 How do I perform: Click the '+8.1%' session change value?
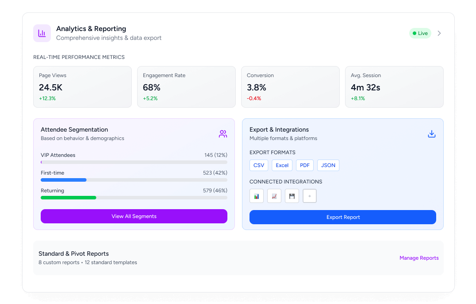tap(357, 98)
